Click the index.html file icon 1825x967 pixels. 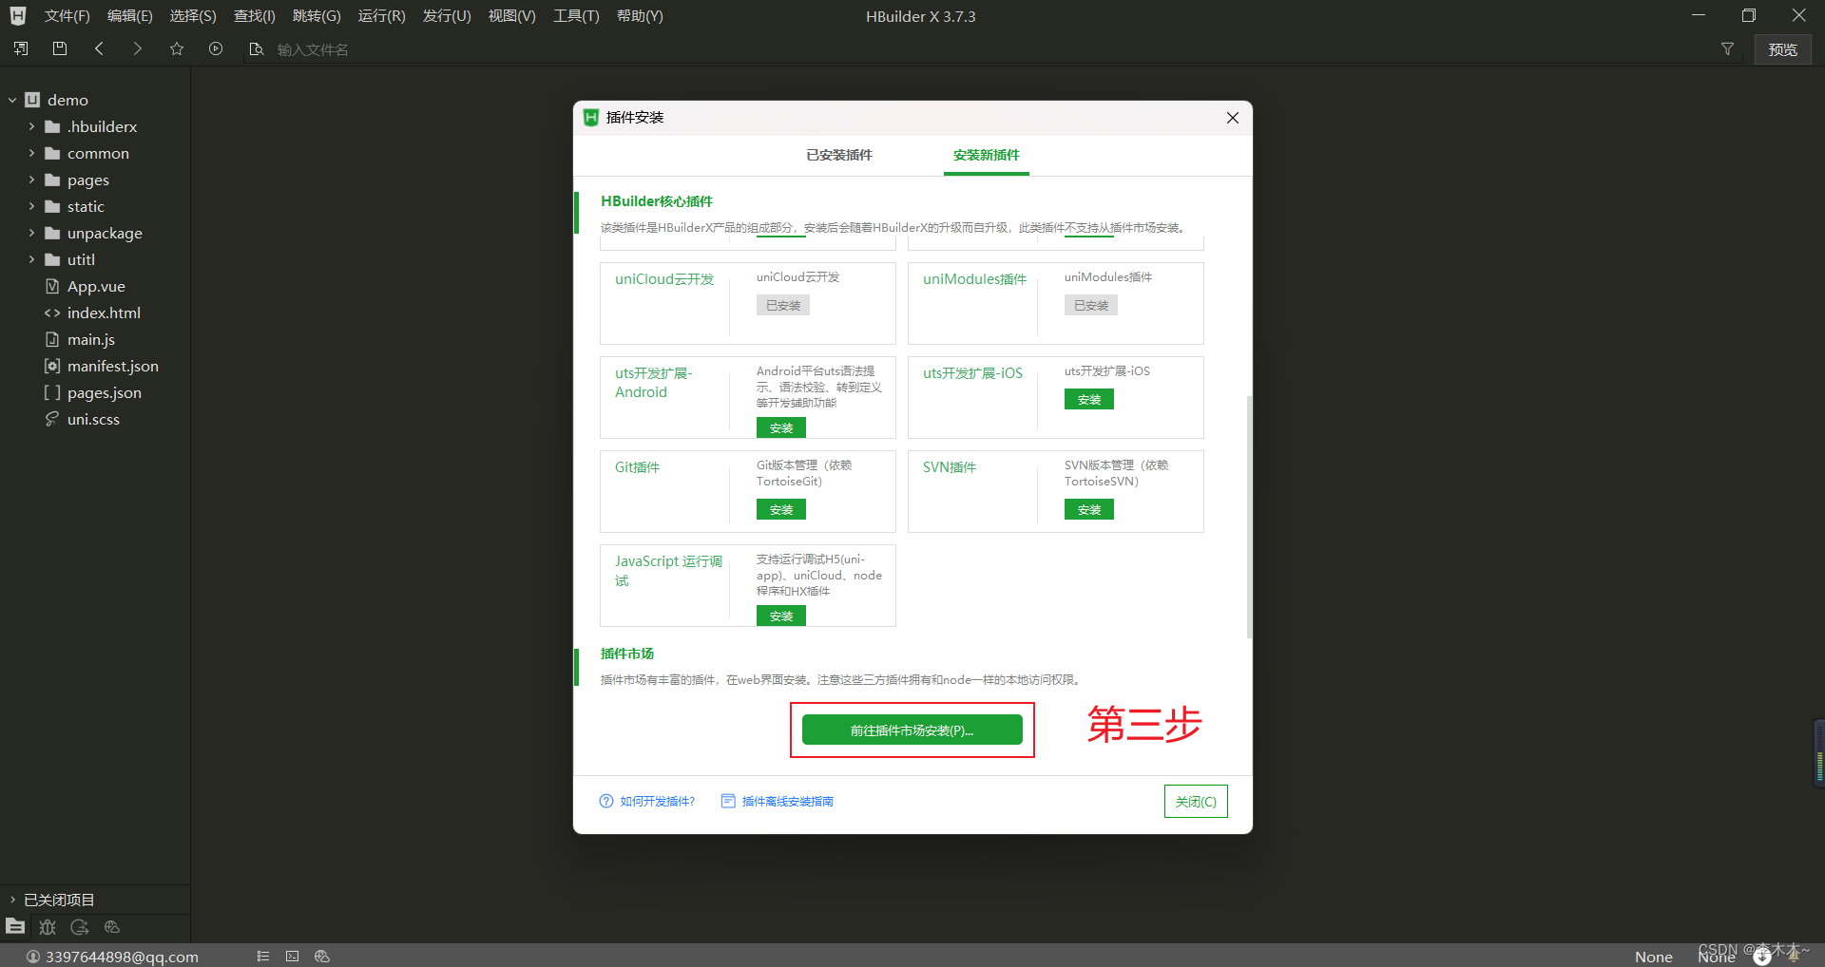click(52, 313)
